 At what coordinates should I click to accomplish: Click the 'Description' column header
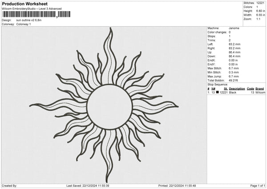[x=237, y=89]
